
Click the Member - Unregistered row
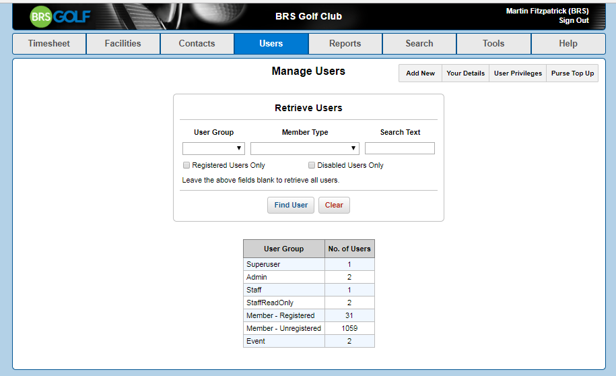[x=309, y=328]
